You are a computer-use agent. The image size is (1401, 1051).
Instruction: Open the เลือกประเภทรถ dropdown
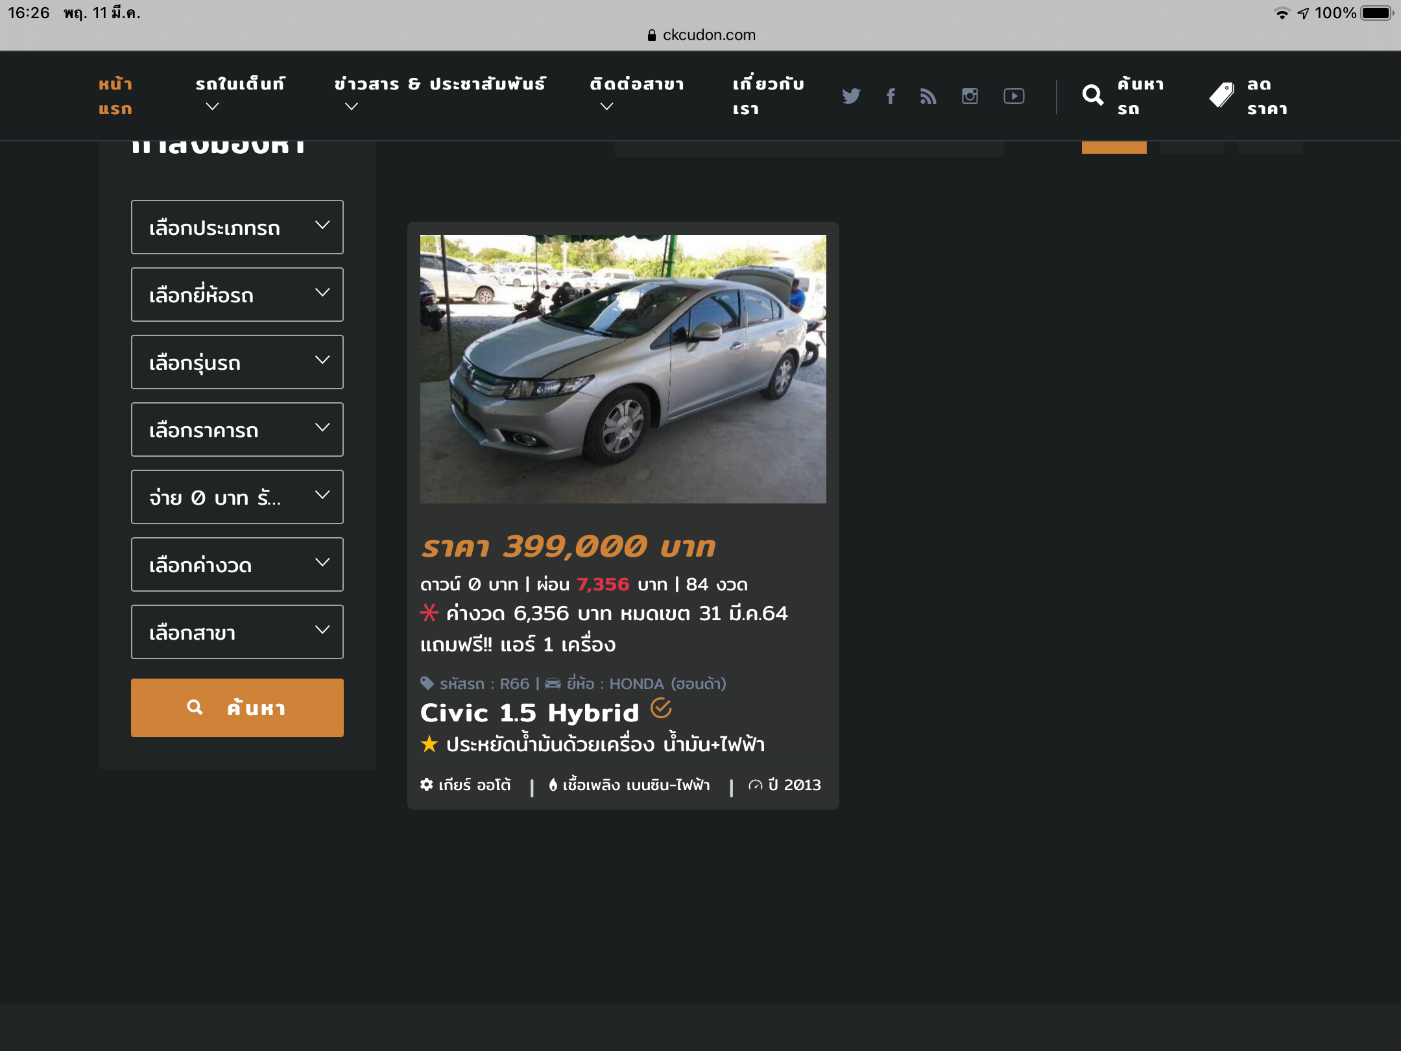237,227
